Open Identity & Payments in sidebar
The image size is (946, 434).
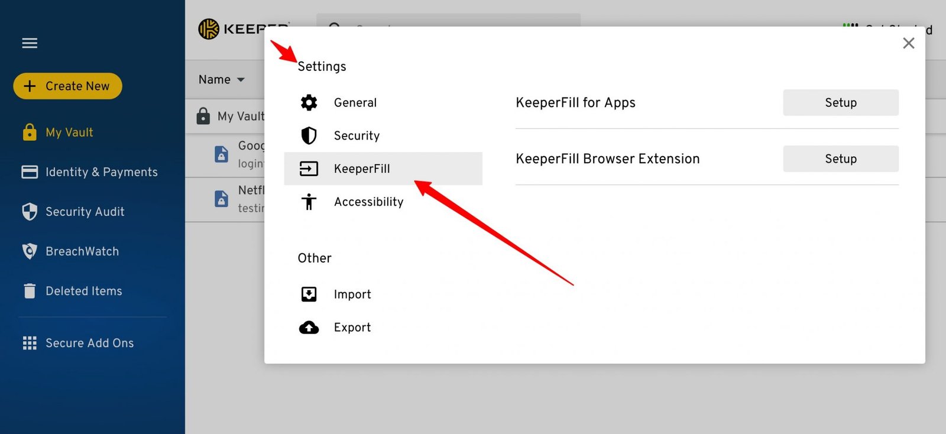(x=101, y=172)
